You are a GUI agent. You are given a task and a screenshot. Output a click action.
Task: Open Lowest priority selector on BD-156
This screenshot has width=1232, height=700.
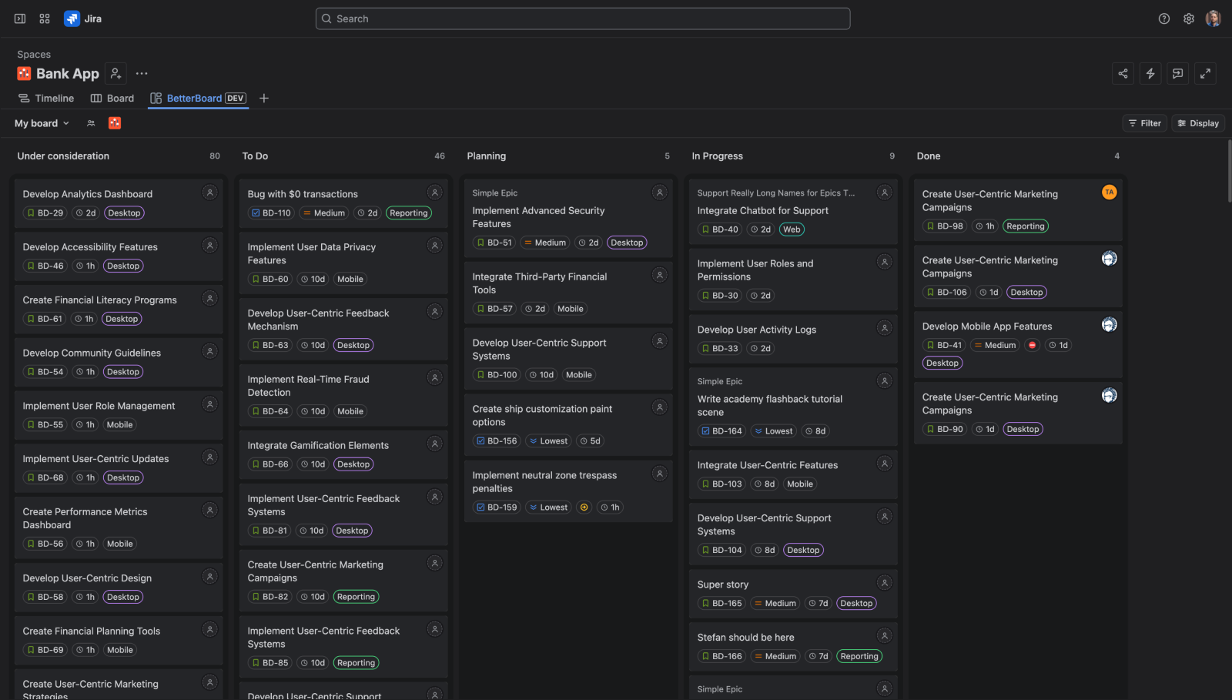[548, 441]
